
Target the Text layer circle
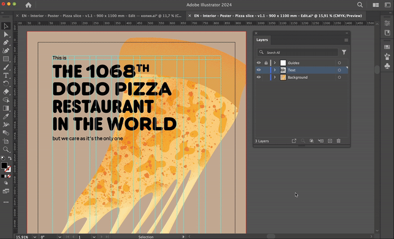pyautogui.click(x=339, y=70)
